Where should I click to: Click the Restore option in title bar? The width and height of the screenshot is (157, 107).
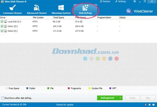(105, 1)
